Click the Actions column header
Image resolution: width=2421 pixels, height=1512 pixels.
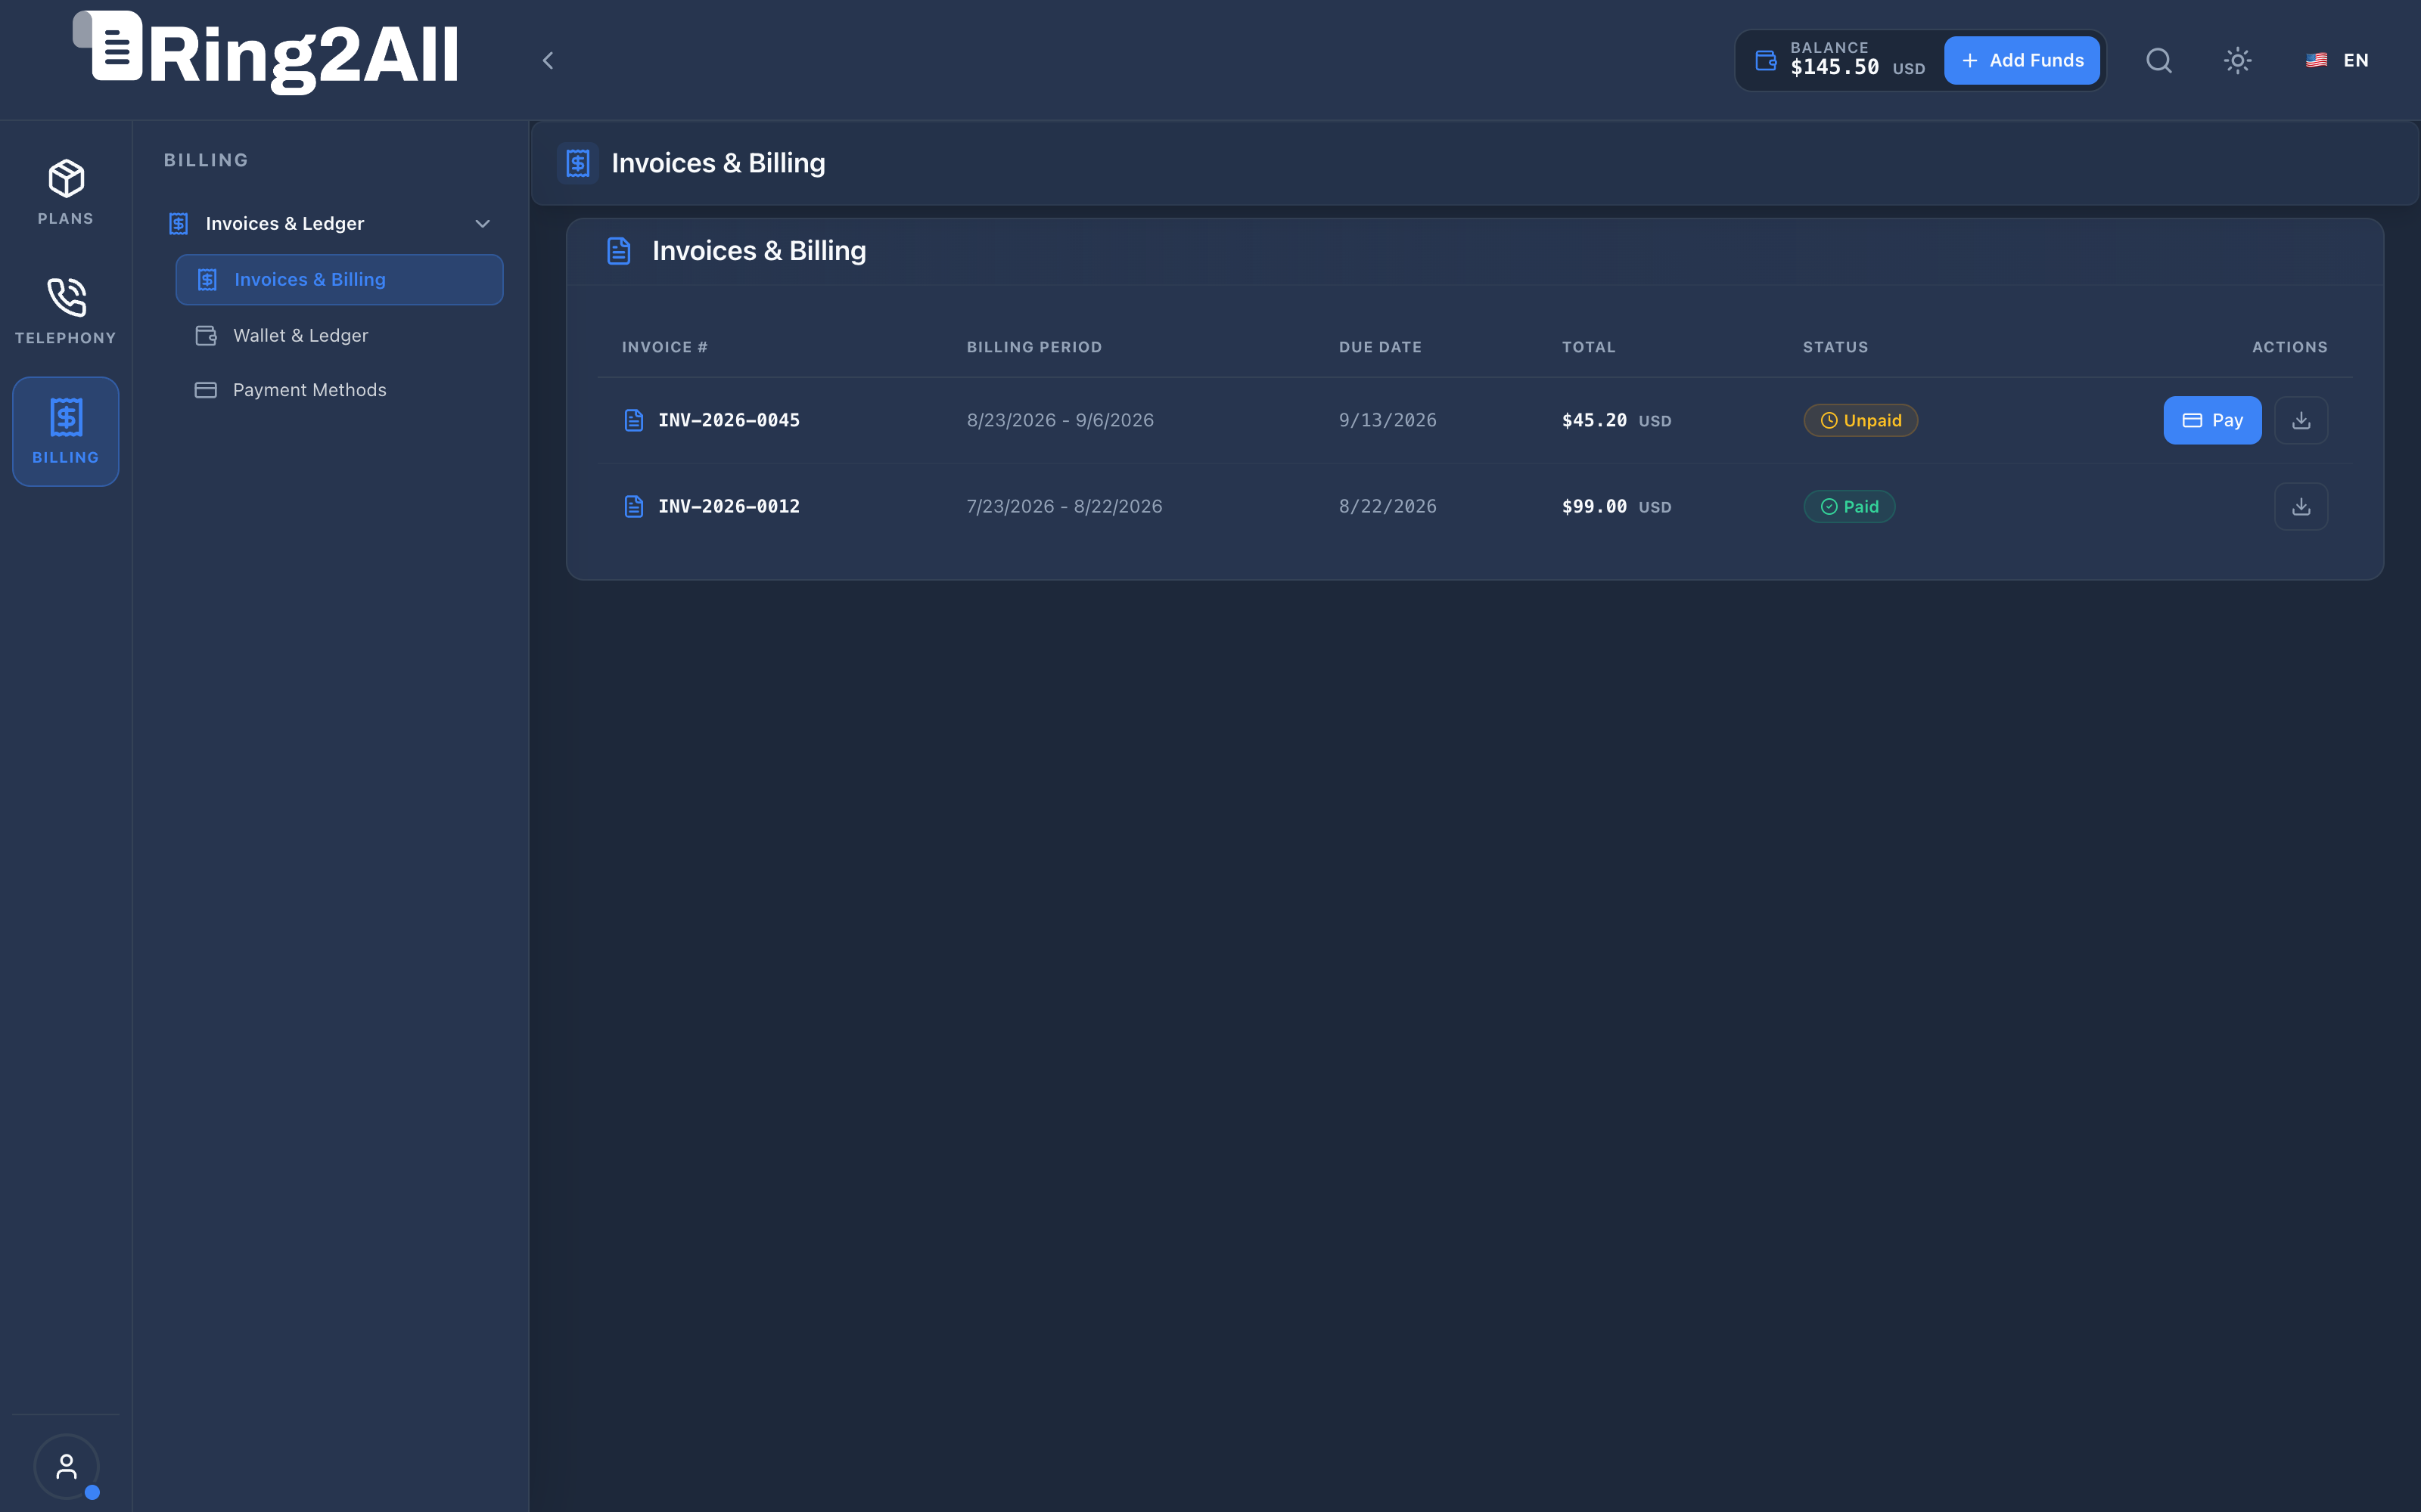coord(2290,347)
